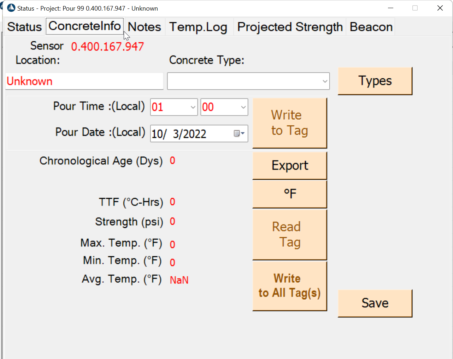Viewport: 453px width, 359px height.
Task: Open the Projected Strength tab
Action: pos(290,27)
